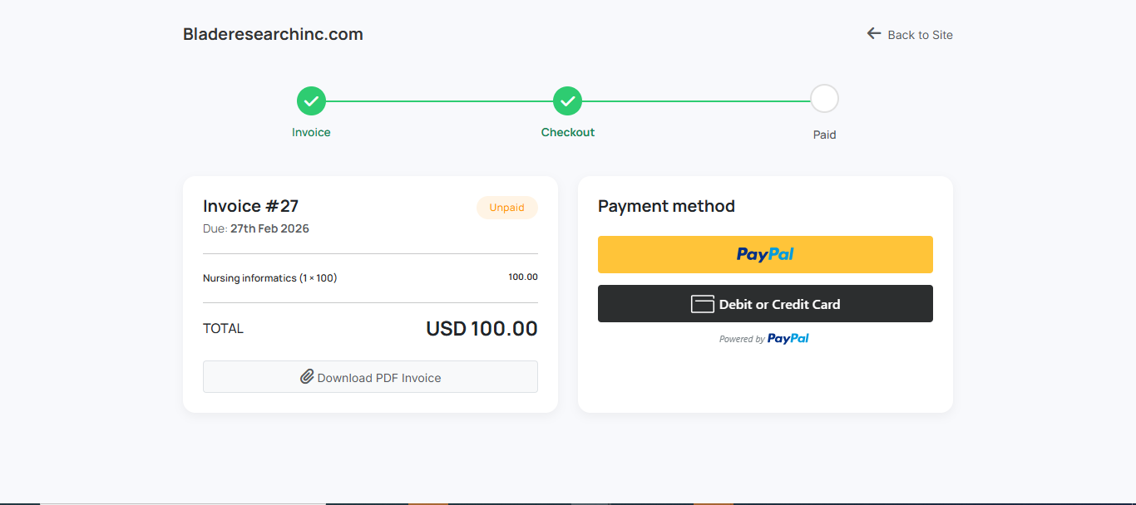Click the paperclip icon beside Download PDF Invoice
The height and width of the screenshot is (505, 1136).
(308, 376)
